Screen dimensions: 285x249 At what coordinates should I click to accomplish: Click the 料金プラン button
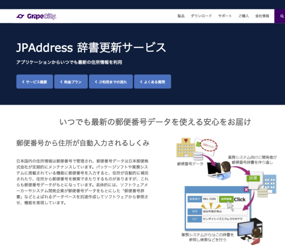(x=71, y=82)
